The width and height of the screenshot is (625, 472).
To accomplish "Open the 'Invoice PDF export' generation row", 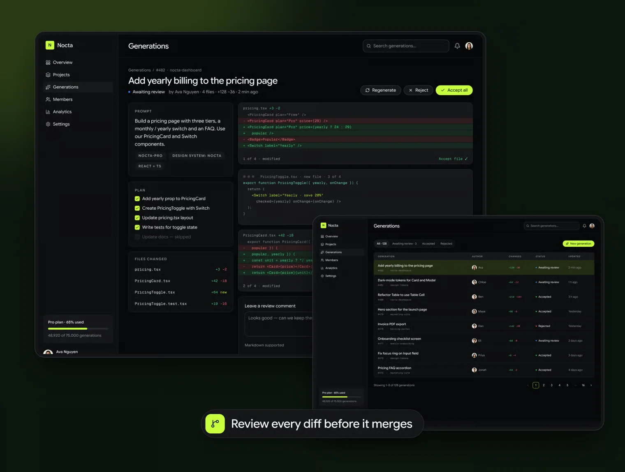I will click(484, 326).
